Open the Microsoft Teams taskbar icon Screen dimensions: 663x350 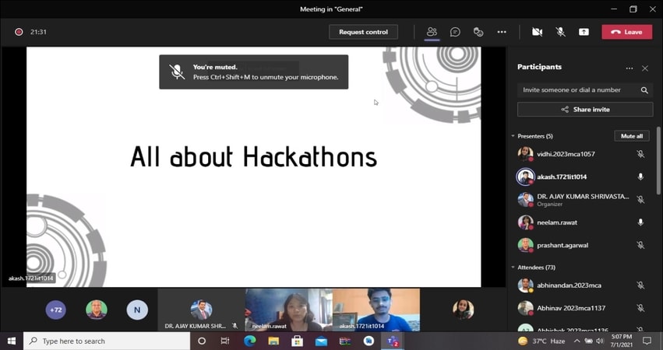point(393,341)
